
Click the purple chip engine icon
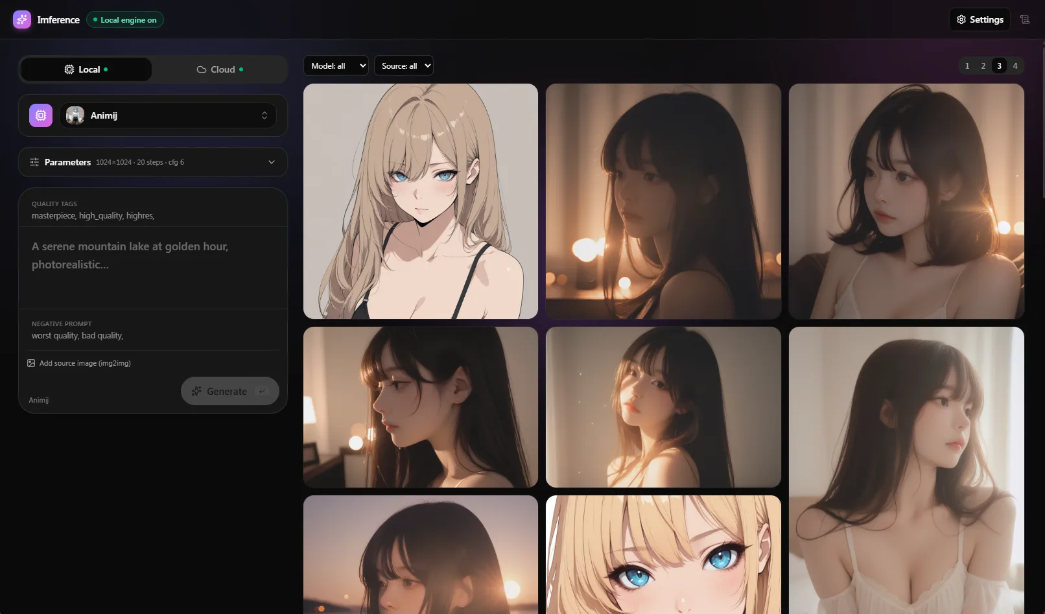point(41,115)
